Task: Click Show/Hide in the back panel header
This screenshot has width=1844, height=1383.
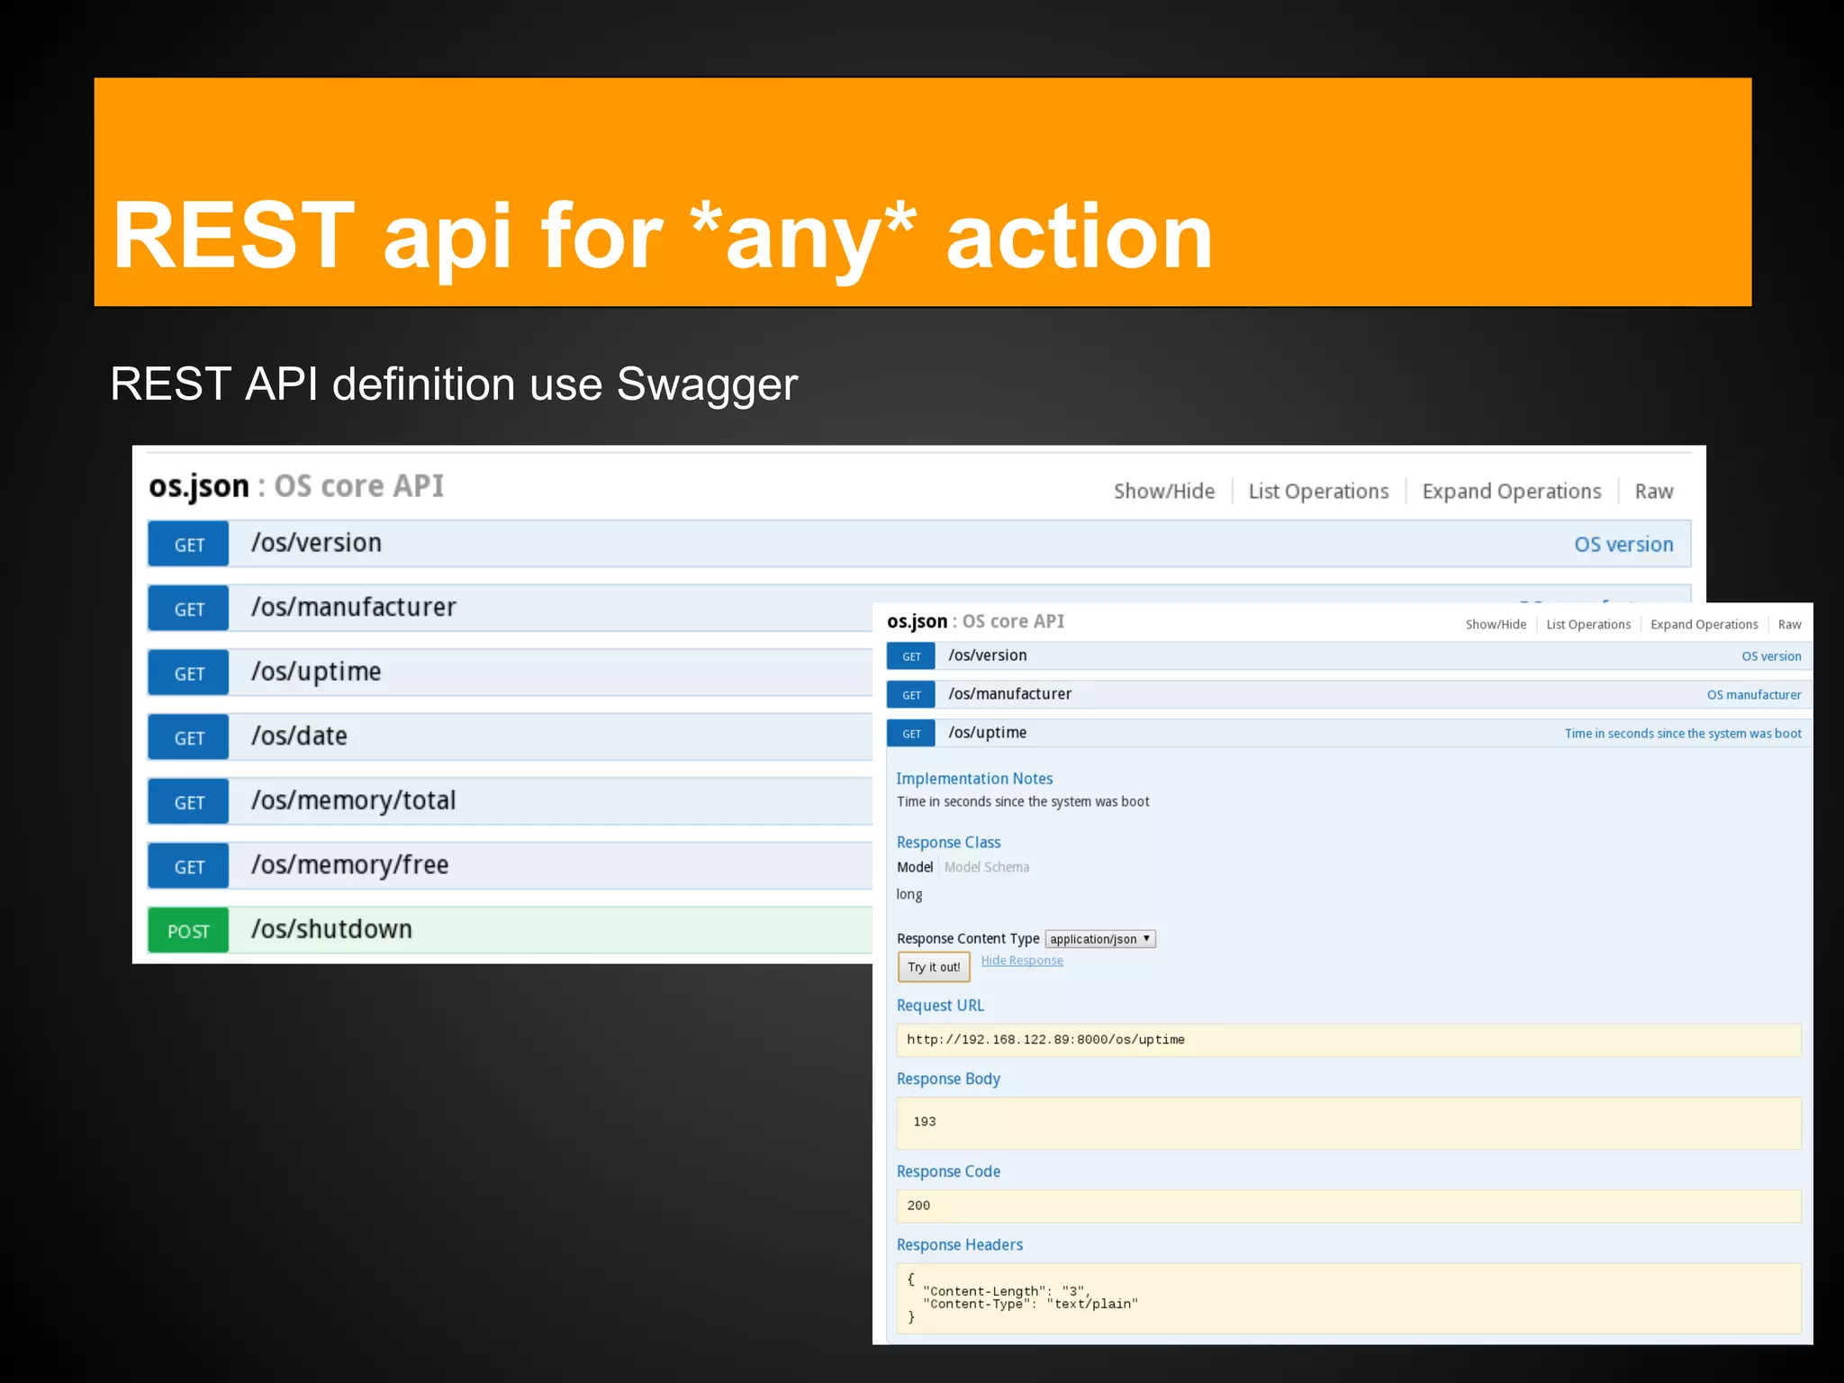Action: pyautogui.click(x=1164, y=491)
